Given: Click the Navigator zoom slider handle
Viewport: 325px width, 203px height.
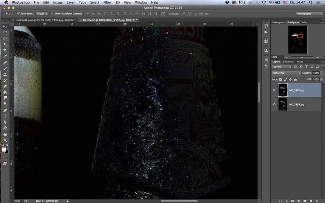Looking at the screenshot, I should coord(302,57).
